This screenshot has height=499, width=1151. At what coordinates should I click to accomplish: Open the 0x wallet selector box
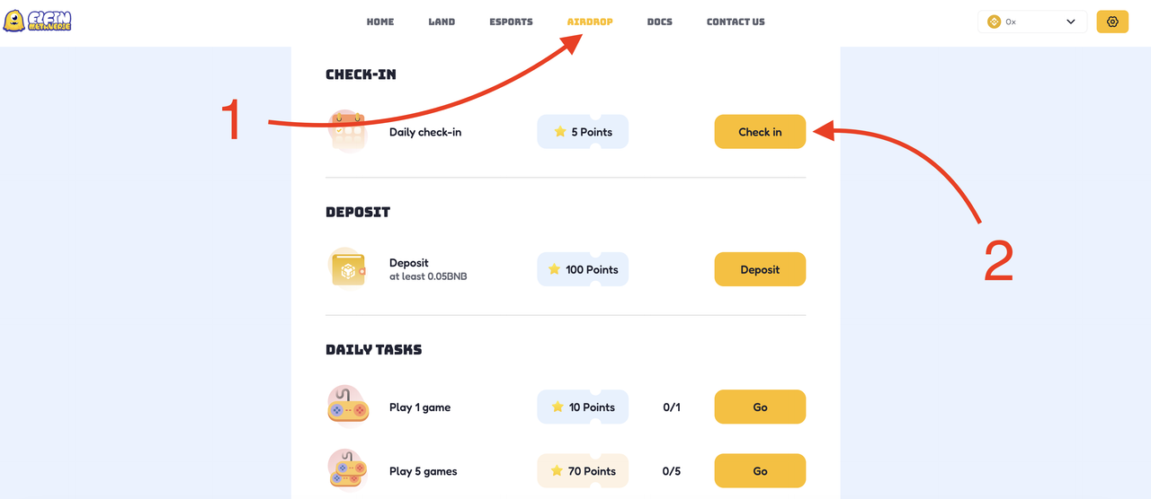(1032, 22)
